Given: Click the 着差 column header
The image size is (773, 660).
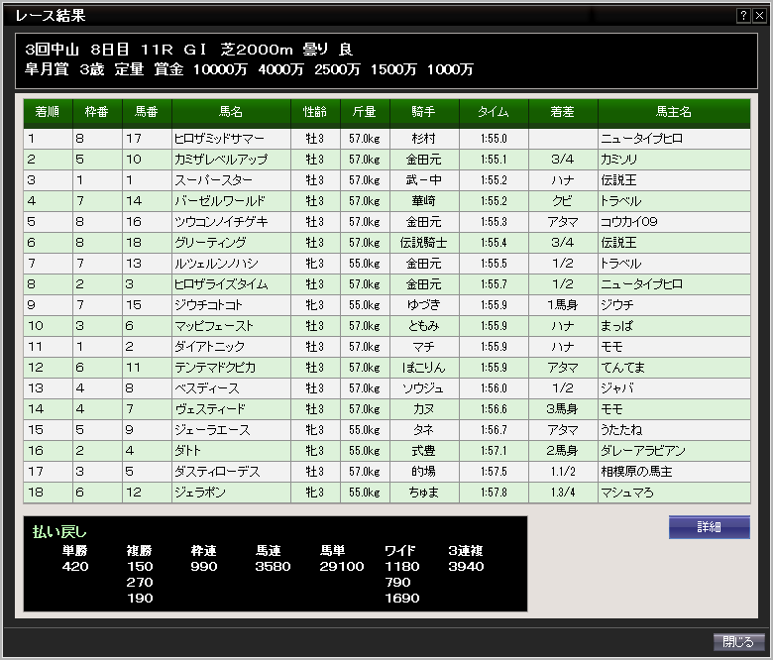Looking at the screenshot, I should tap(563, 112).
